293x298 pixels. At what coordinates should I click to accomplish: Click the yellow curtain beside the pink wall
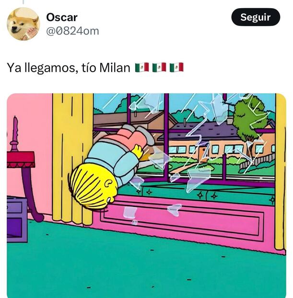(x=72, y=158)
